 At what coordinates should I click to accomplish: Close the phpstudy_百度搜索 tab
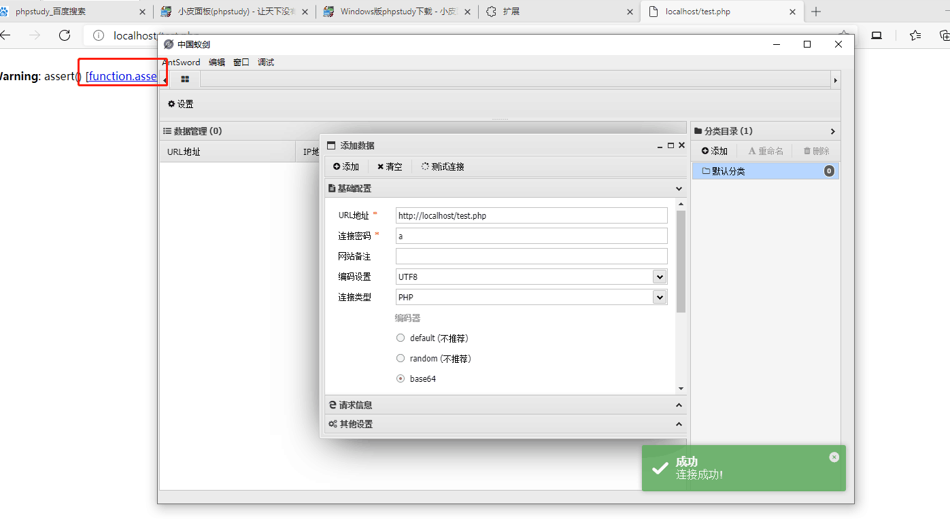click(142, 12)
